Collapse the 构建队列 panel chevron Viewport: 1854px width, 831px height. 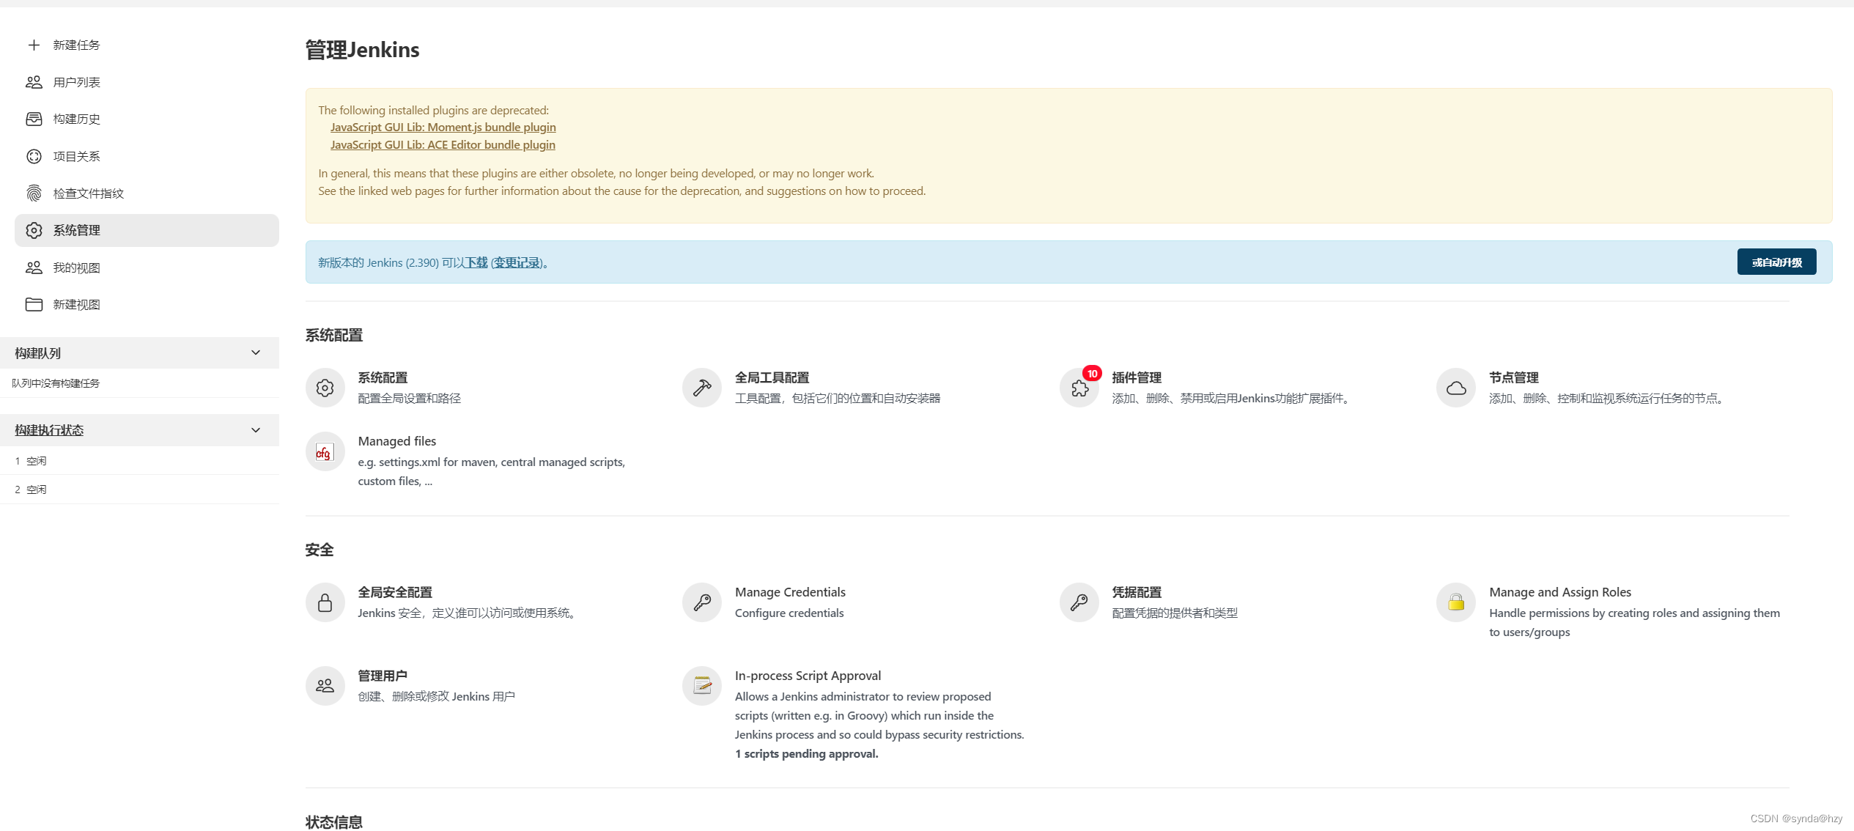(x=256, y=352)
